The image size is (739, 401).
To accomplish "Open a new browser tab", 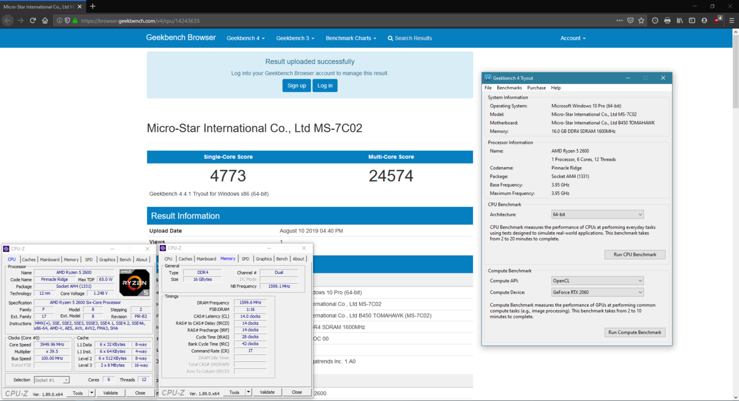I will [x=92, y=6].
